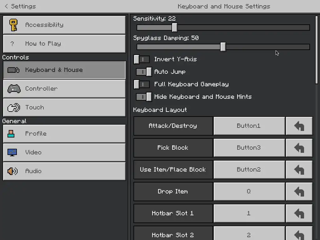
Task: Reset Hotbar Slot 1 binding arrow
Action: tap(299, 213)
